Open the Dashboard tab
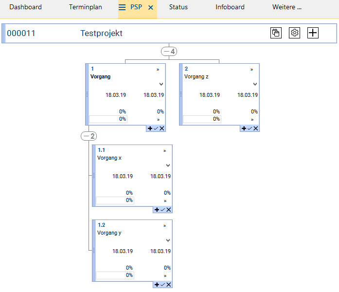 (x=25, y=7)
